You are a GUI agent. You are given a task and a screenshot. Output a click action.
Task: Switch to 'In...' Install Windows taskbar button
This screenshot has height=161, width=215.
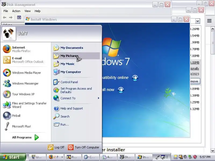pyautogui.click(x=144, y=157)
